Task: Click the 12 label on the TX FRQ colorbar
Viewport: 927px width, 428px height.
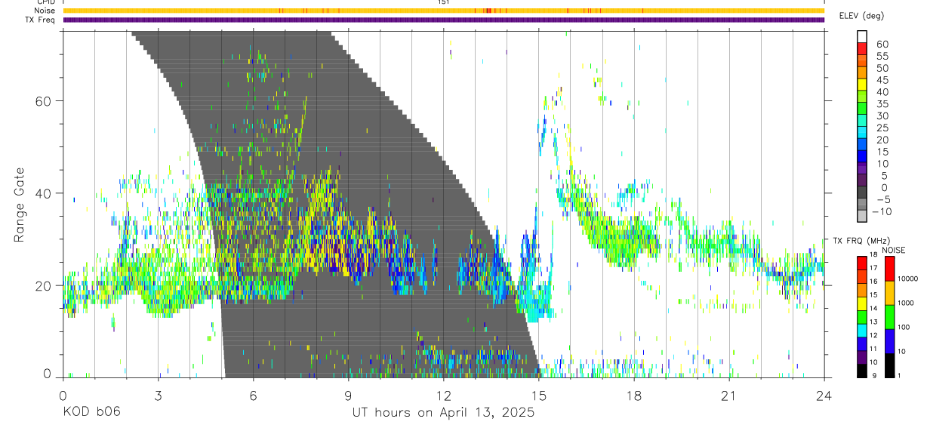Action: coord(873,335)
